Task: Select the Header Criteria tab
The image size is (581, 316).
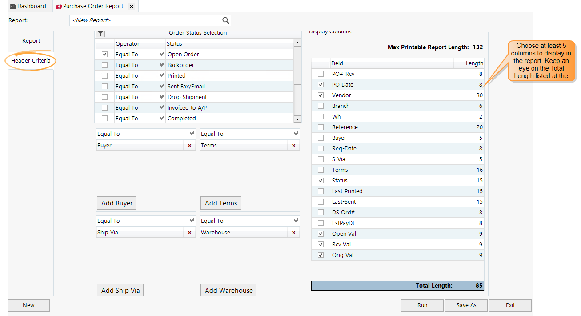Action: tap(32, 61)
